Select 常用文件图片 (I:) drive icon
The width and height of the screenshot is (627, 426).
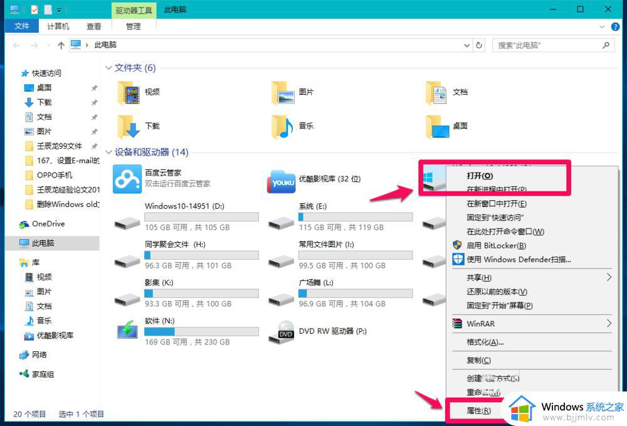[281, 262]
